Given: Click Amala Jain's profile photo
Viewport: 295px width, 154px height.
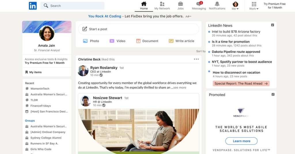Looking at the screenshot, I should [47, 33].
